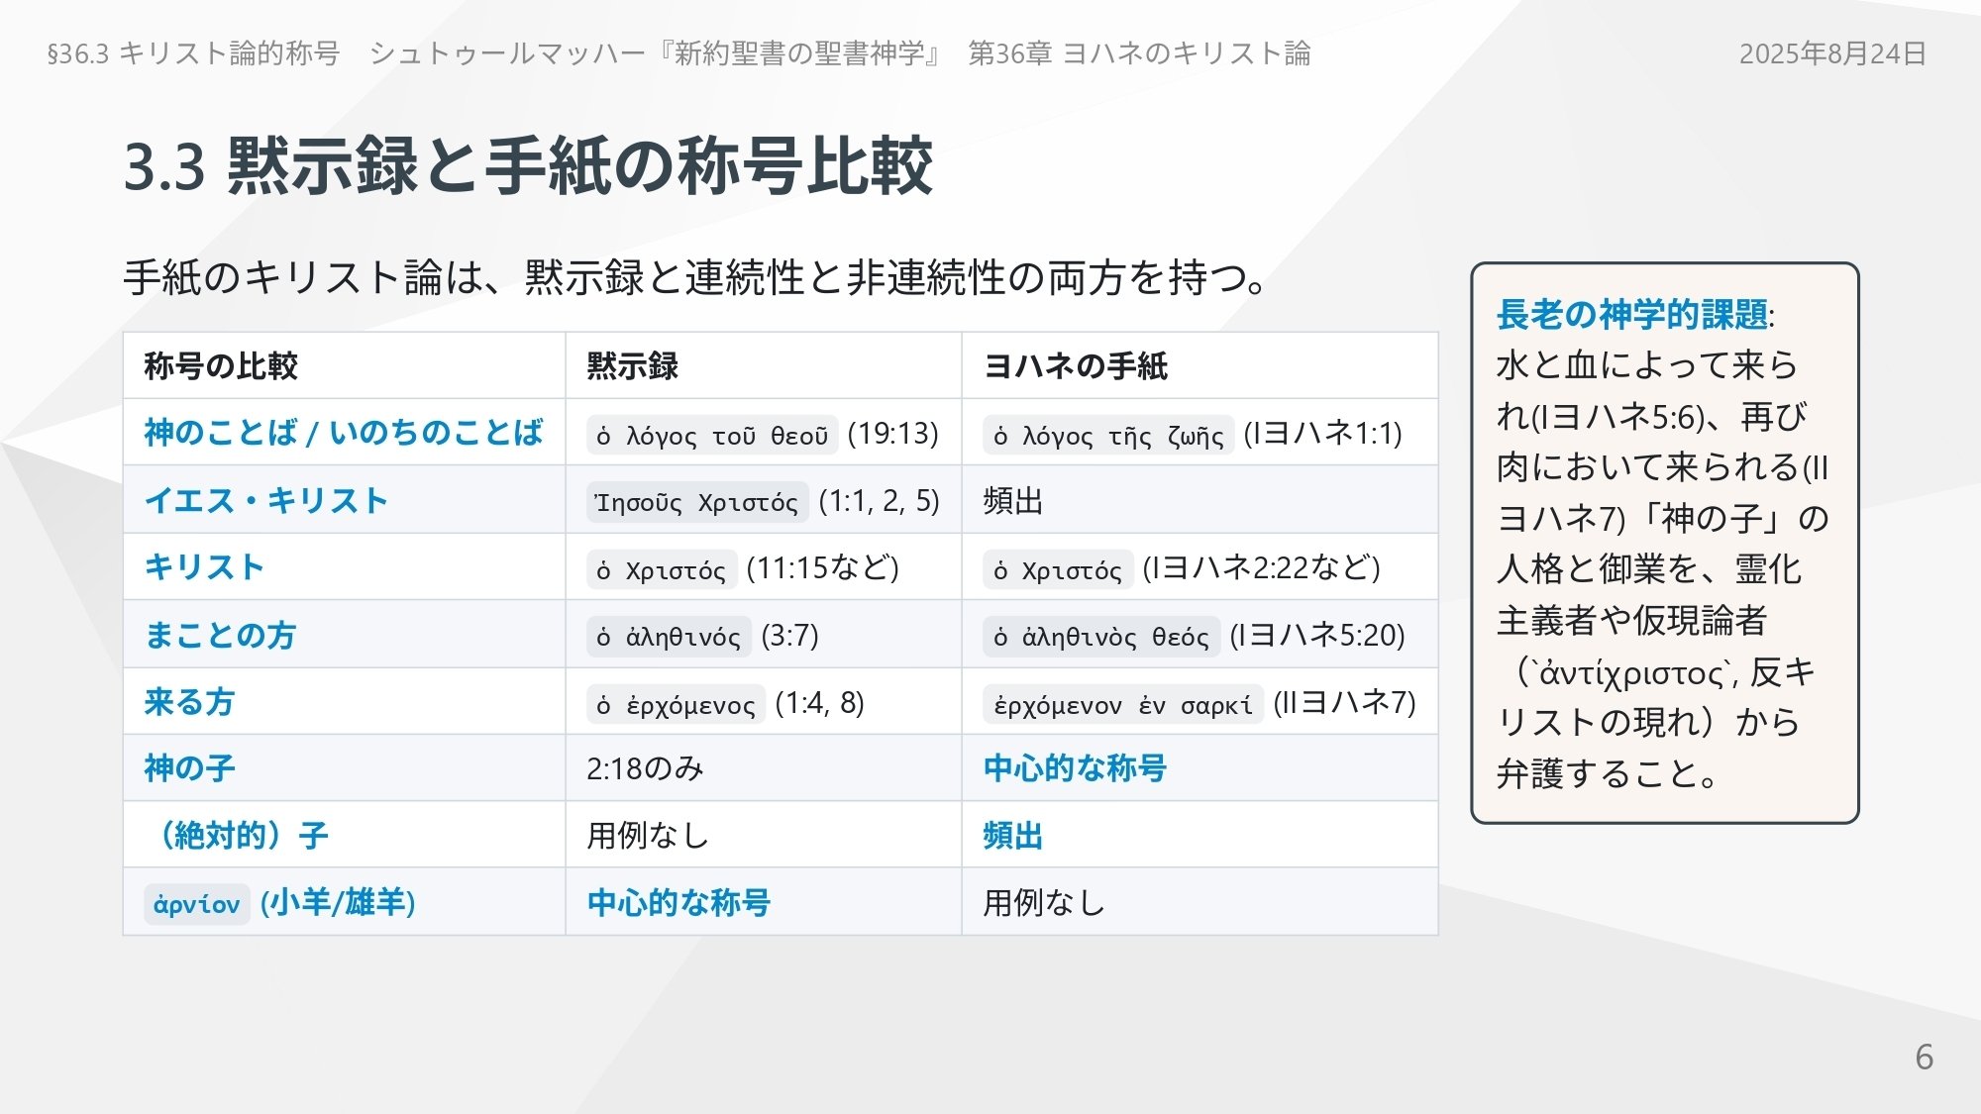The width and height of the screenshot is (1981, 1114).
Task: Click the header text §36.3 キリスト論的称号
Action: pos(193,53)
